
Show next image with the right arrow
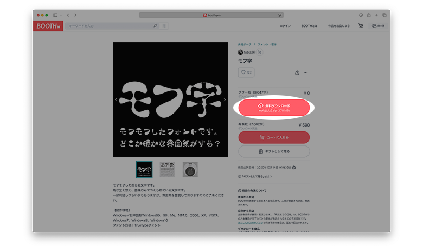click(225, 99)
